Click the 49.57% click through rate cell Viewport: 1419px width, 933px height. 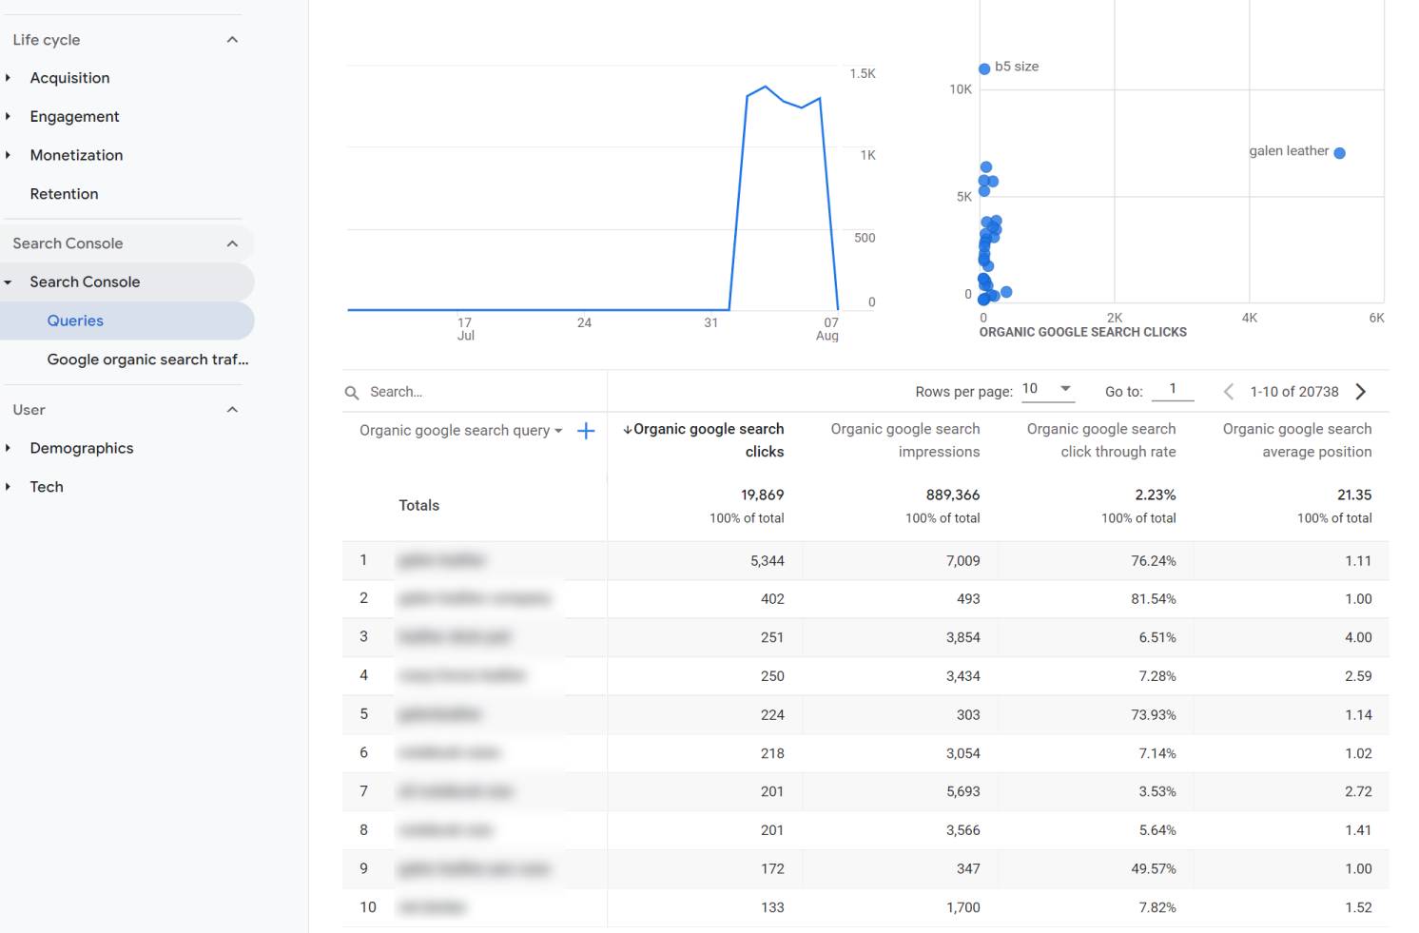pos(1153,869)
